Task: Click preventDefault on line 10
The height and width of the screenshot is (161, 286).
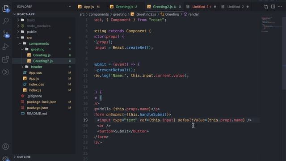Action: [113, 70]
